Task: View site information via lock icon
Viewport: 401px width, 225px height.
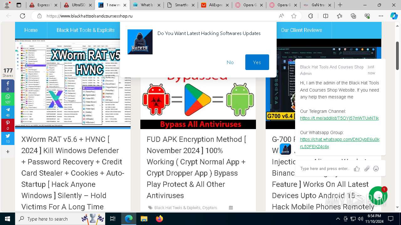Action: pyautogui.click(x=39, y=16)
